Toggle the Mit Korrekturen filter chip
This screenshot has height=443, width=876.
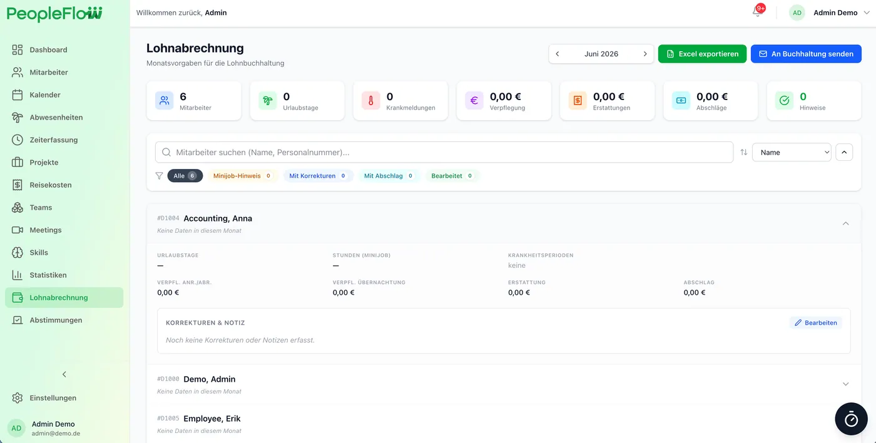[x=318, y=176]
